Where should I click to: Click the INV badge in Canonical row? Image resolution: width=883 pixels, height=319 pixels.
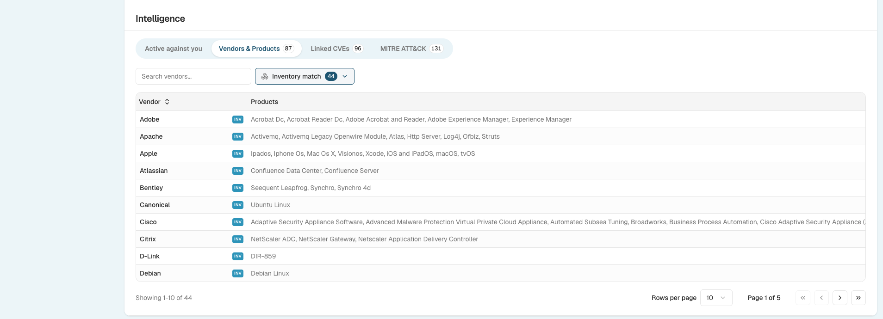(x=238, y=205)
